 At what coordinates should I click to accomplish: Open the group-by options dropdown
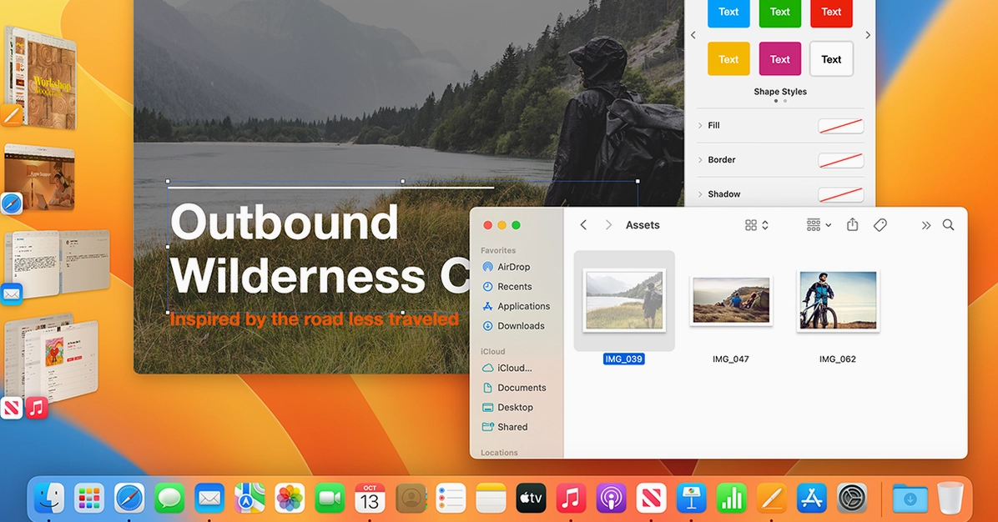[x=819, y=225]
